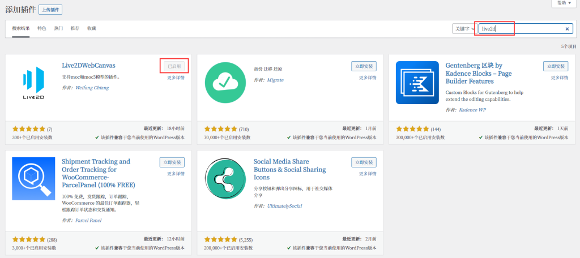Switch to the 推荐 tab
Image resolution: width=580 pixels, height=258 pixels.
(x=75, y=28)
